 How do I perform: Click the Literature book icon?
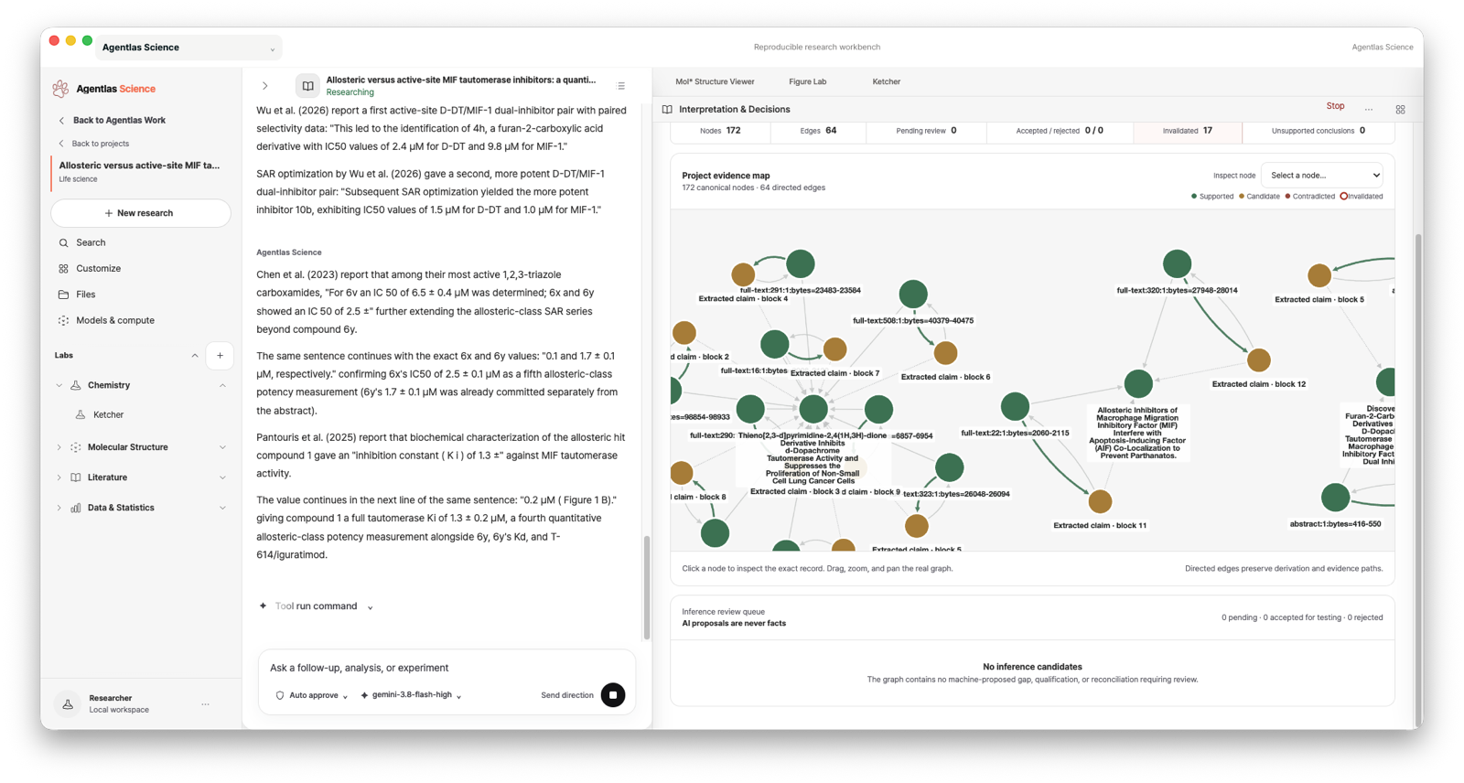(76, 477)
